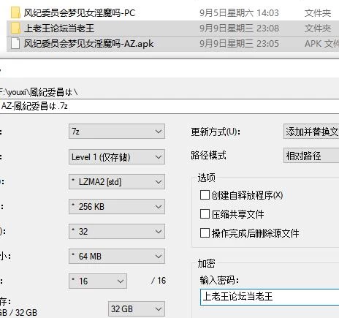Open the LZMA2 [std] method dropdown
The image size is (339, 318).
tap(117, 182)
